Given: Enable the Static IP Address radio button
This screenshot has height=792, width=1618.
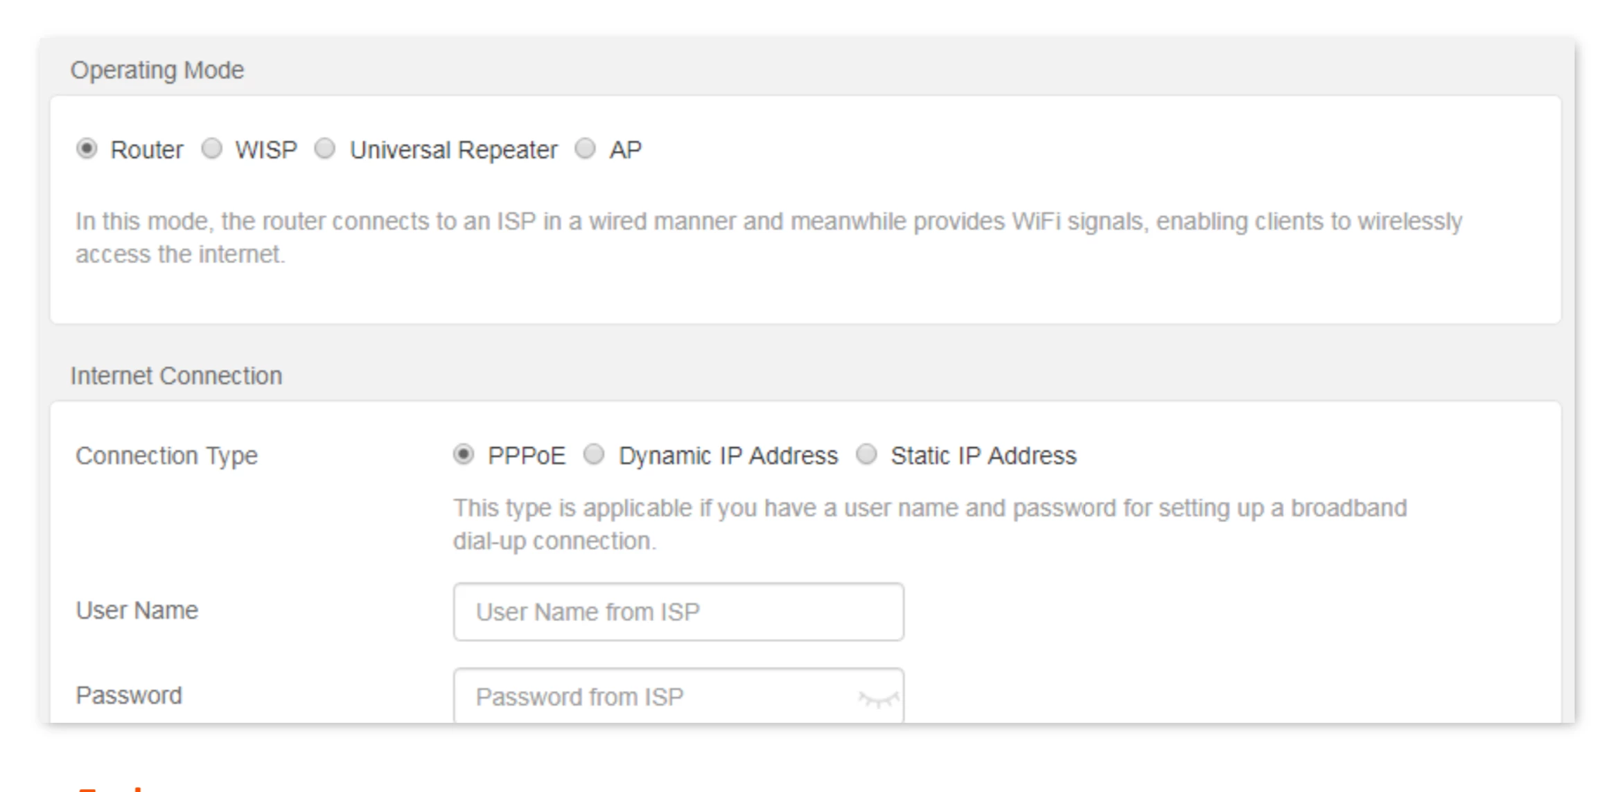Looking at the screenshot, I should point(866,455).
